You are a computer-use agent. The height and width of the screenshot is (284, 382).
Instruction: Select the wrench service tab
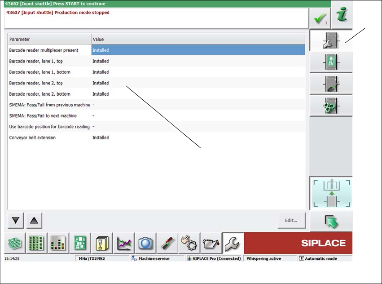tap(233, 243)
